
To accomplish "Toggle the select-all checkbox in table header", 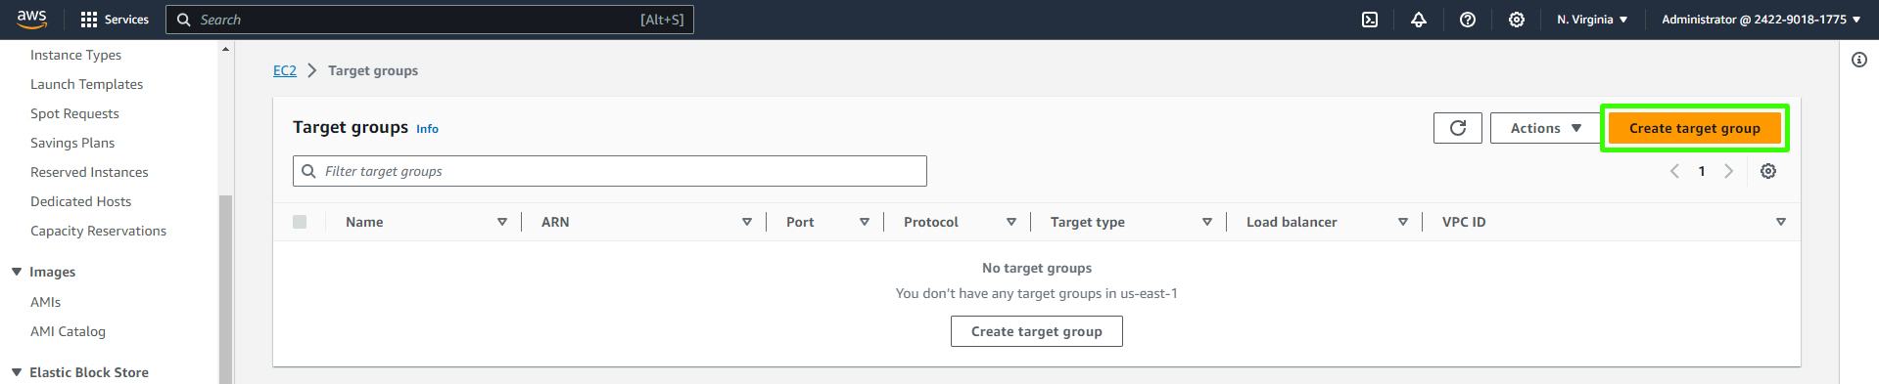I will pyautogui.click(x=300, y=222).
